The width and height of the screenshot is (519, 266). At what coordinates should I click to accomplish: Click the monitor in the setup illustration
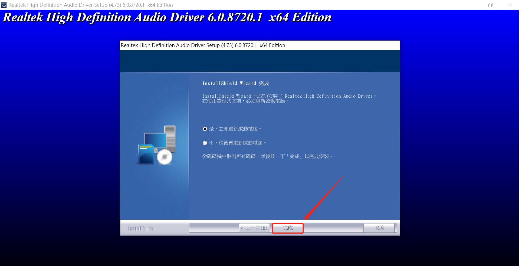[155, 140]
